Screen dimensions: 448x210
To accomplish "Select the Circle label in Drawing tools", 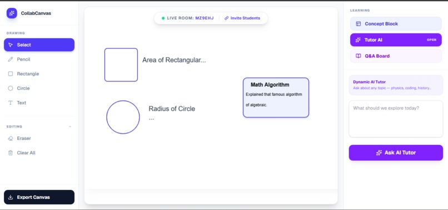I will pos(23,88).
